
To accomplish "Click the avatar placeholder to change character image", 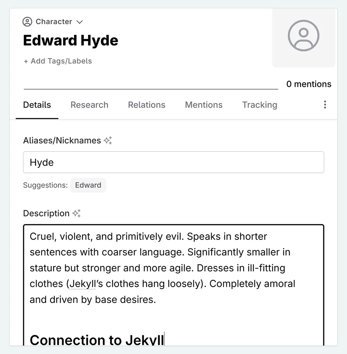I will tap(303, 36).
